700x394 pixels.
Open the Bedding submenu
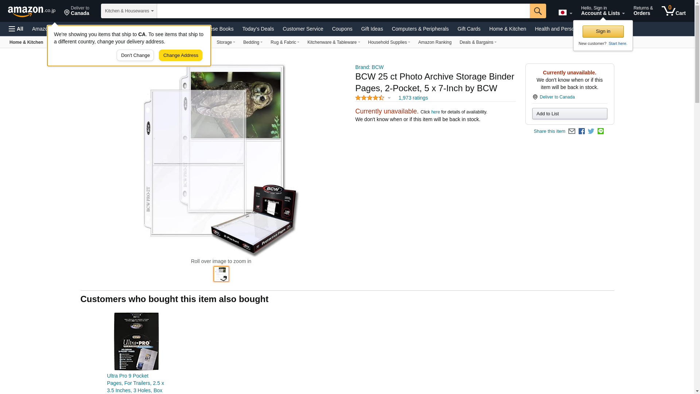coord(253,42)
